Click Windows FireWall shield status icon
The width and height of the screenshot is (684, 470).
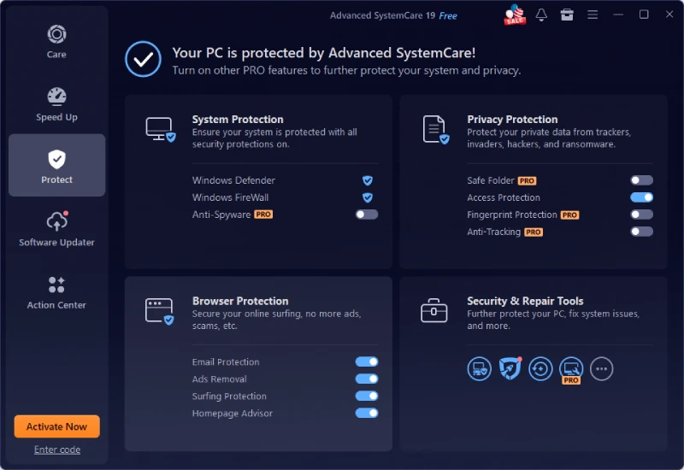tap(368, 197)
